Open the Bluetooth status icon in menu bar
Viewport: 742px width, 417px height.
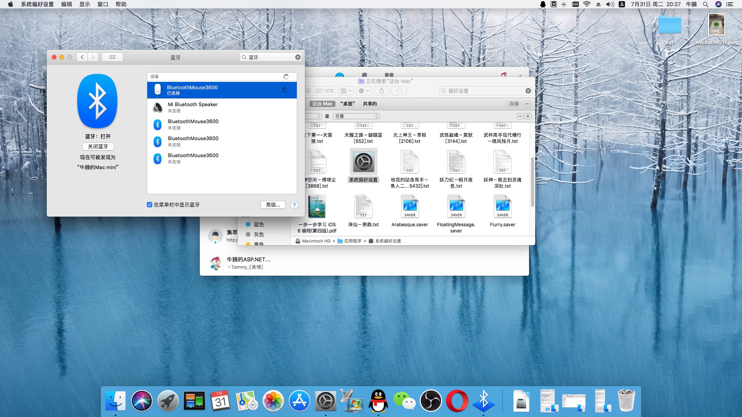tap(563, 4)
